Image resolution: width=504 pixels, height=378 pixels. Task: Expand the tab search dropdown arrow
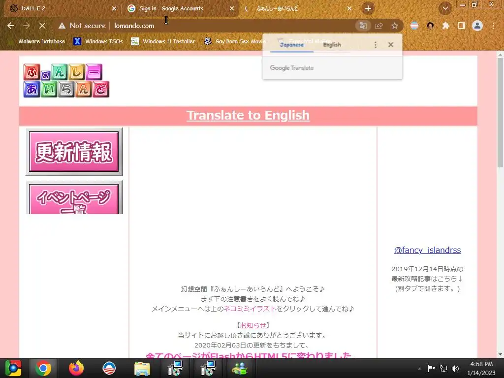[445, 8]
